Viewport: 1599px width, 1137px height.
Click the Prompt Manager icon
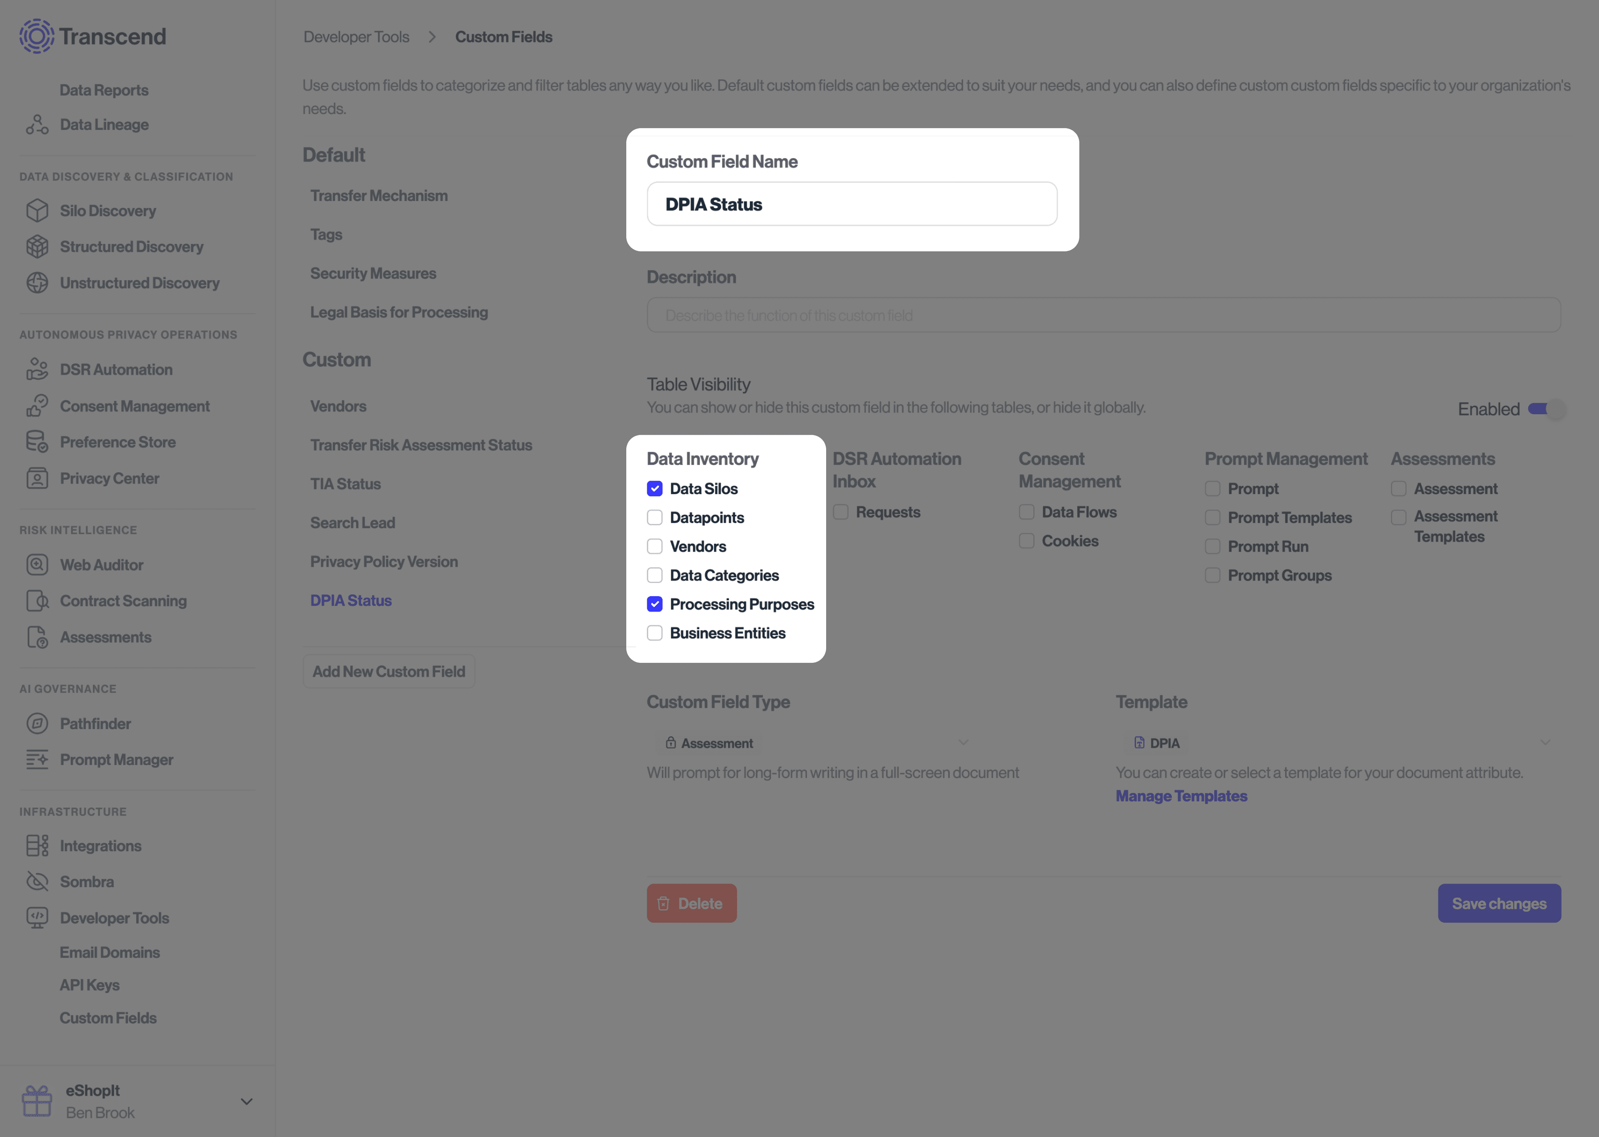point(37,760)
